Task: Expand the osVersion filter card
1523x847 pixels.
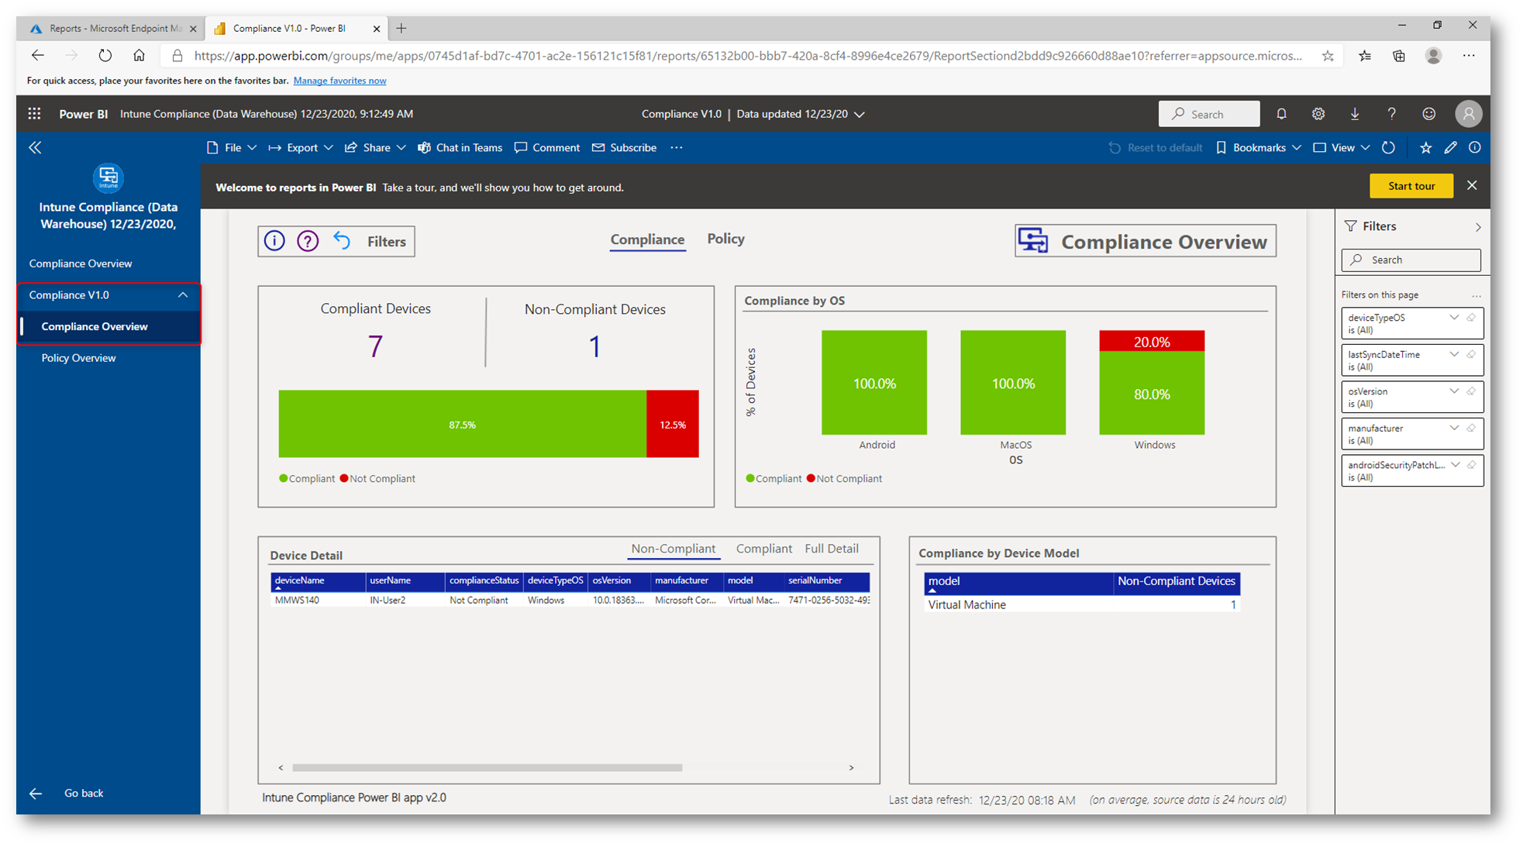Action: point(1454,391)
